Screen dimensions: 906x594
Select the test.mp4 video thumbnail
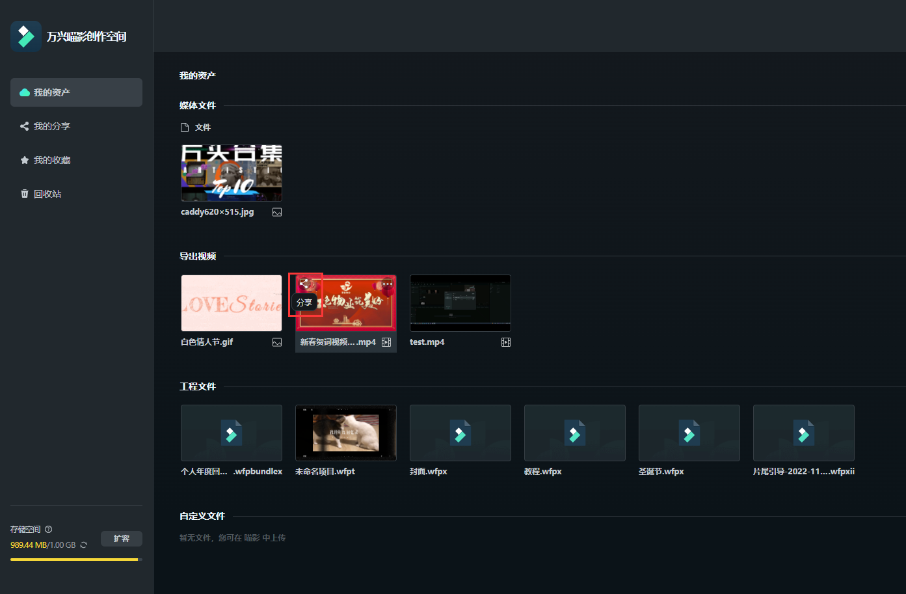[x=460, y=303]
